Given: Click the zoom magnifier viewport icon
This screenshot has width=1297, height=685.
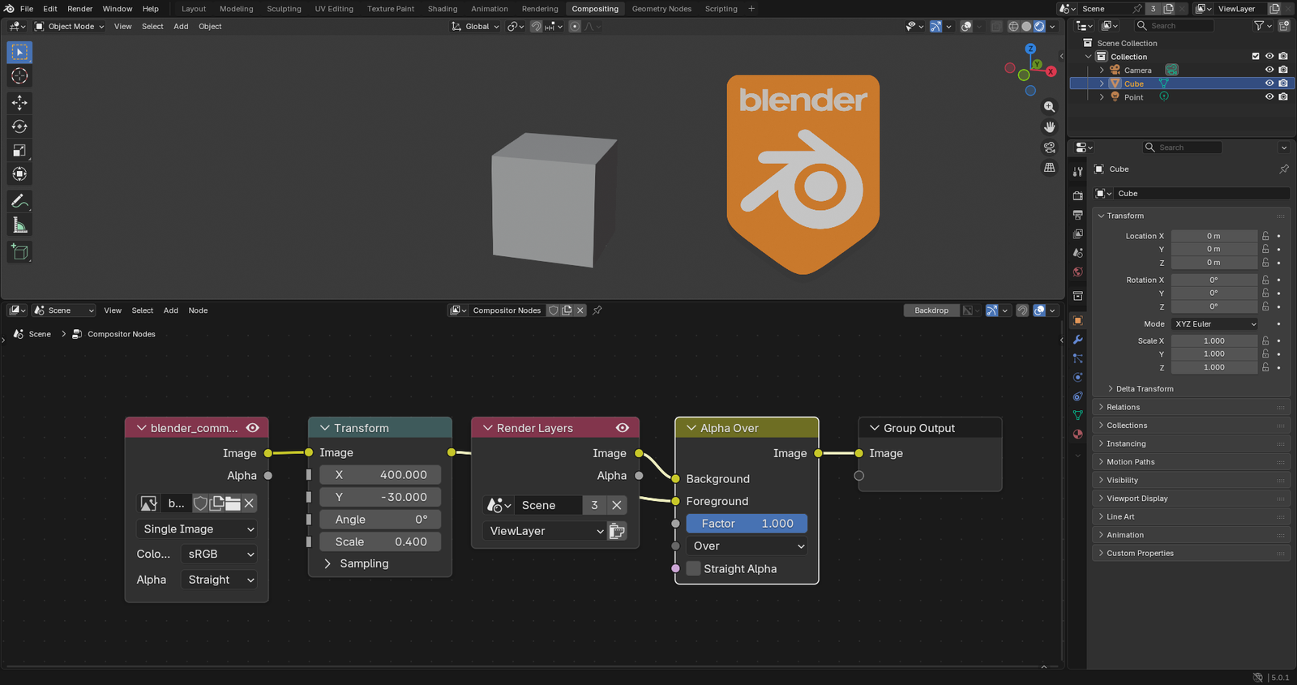Looking at the screenshot, I should [x=1050, y=107].
